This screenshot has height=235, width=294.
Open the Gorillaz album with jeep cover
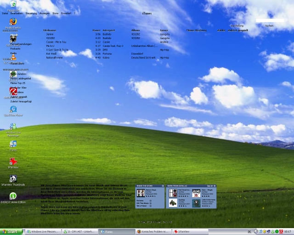(x=173, y=203)
